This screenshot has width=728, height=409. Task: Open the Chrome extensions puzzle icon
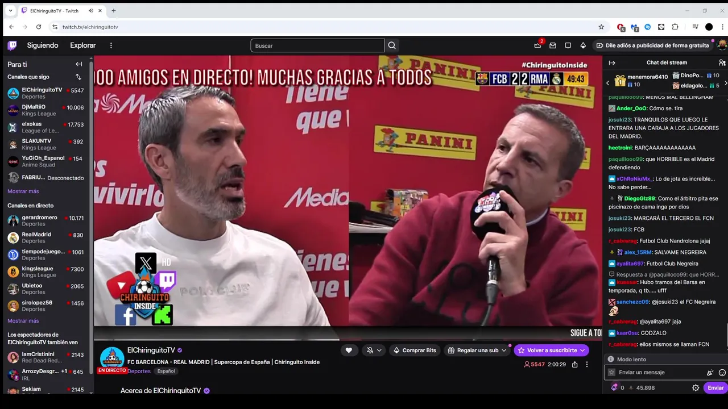[675, 27]
